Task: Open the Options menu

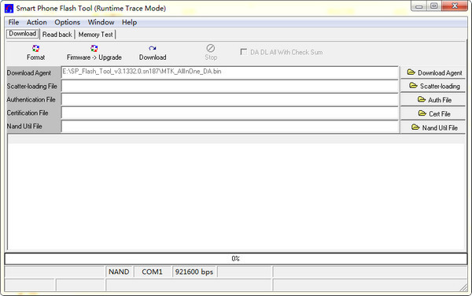Action: (68, 22)
